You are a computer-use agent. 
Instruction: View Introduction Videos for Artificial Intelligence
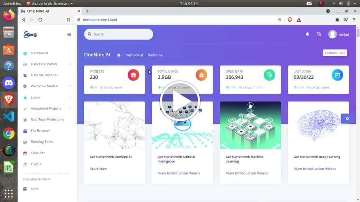(x=179, y=173)
